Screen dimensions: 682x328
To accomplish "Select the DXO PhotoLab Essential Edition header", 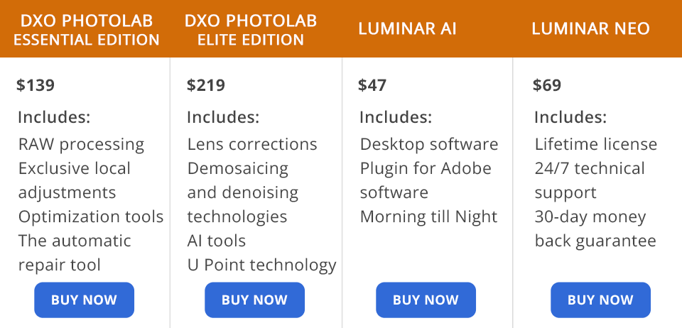I will coord(87,31).
